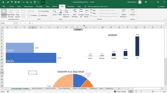Image resolution: width=167 pixels, height=93 pixels.
Task: Add a new sheet with plus icon
Action: coord(119,89)
